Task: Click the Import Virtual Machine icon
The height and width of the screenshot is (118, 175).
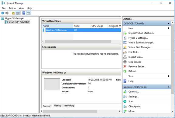Action: 125,33
